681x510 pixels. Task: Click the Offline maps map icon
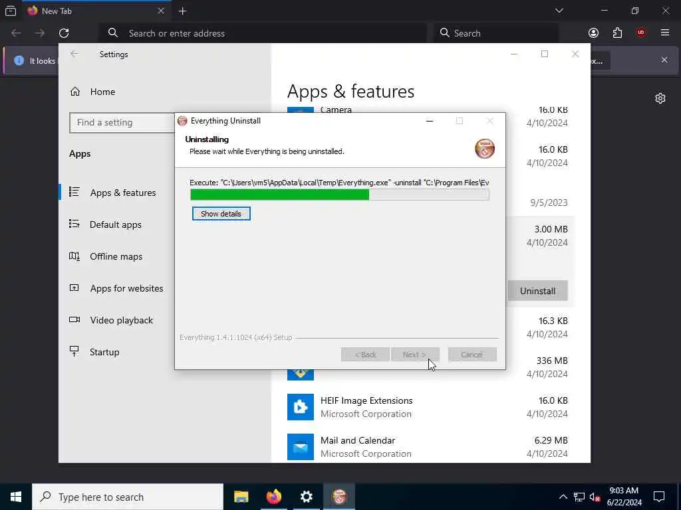click(74, 256)
